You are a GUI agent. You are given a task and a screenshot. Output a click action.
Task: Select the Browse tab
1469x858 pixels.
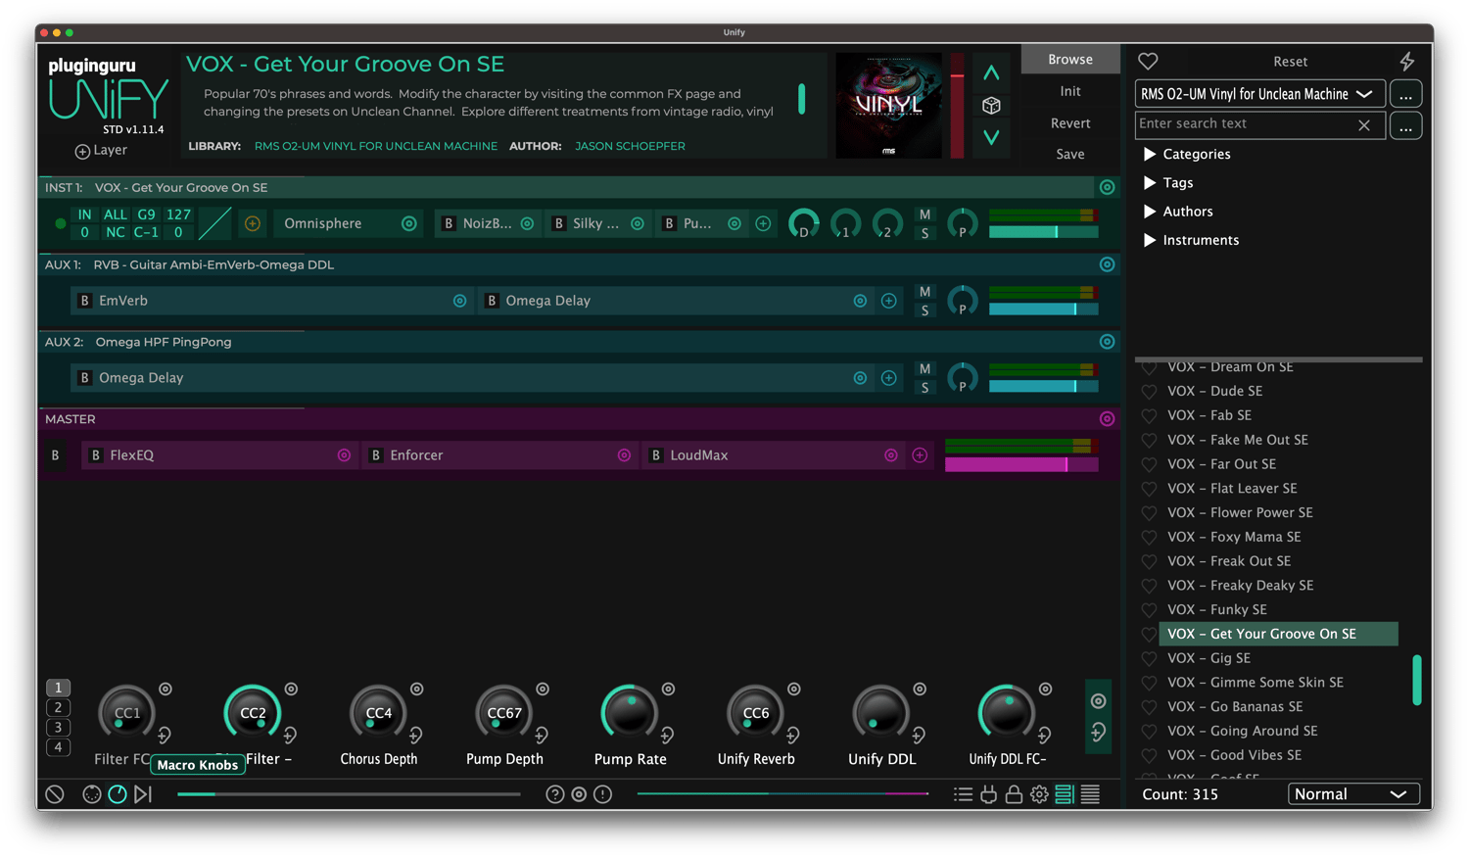tap(1069, 60)
